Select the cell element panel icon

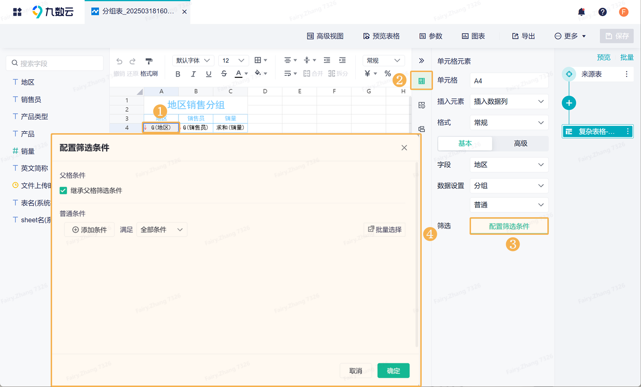(x=421, y=81)
